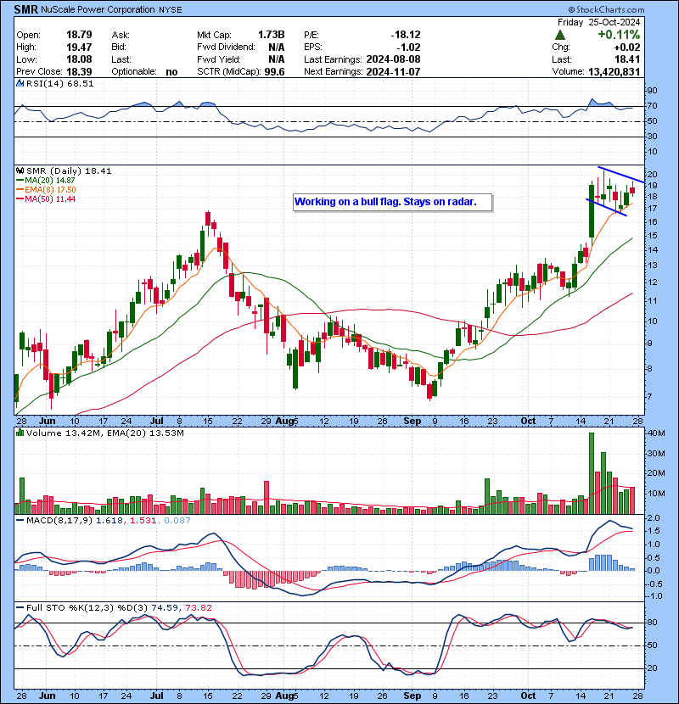Click the 40M label on the volume axis
Viewport: 679px width, 704px height.
tap(656, 433)
